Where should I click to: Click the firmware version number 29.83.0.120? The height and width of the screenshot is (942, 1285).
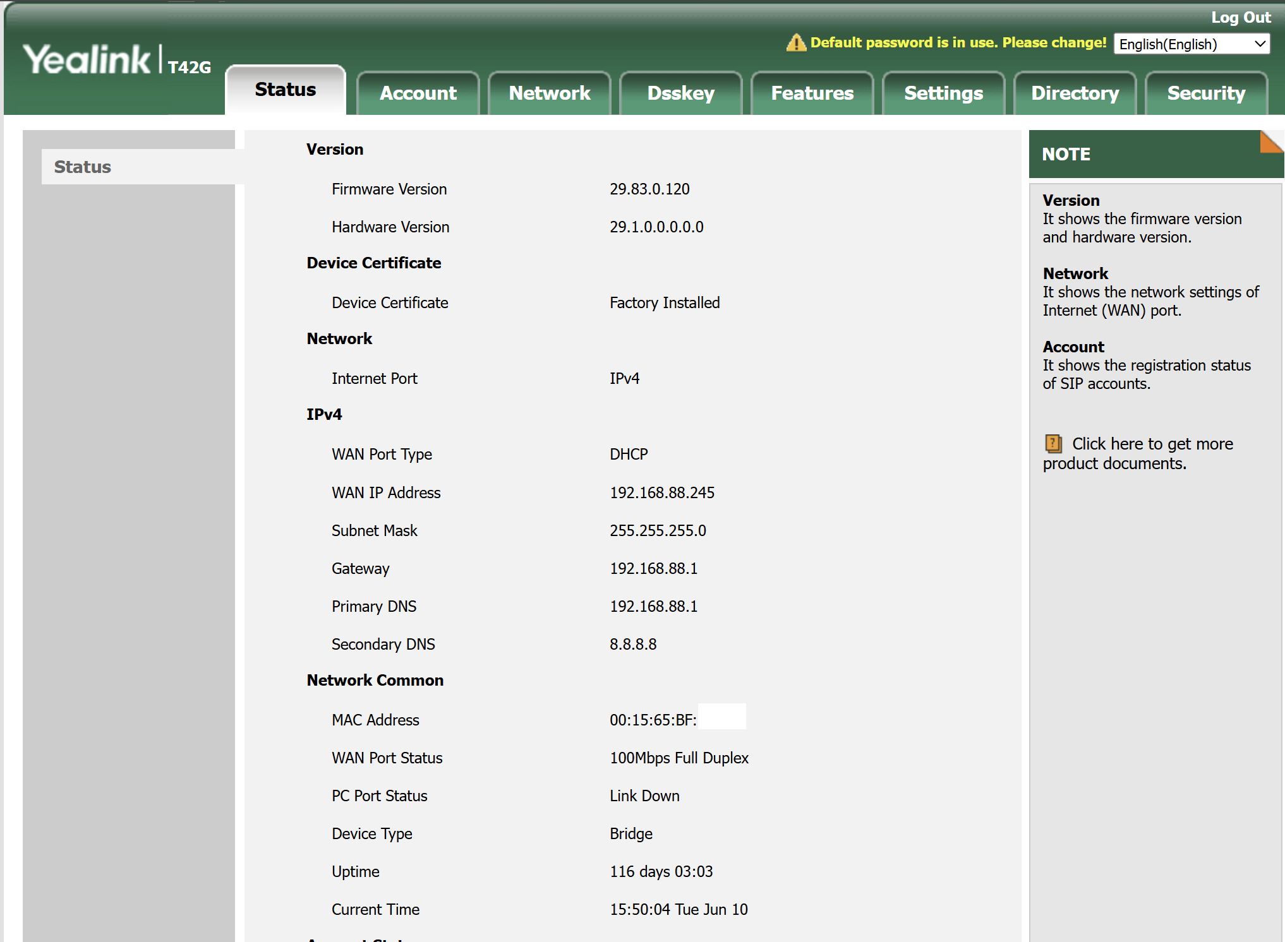(649, 189)
